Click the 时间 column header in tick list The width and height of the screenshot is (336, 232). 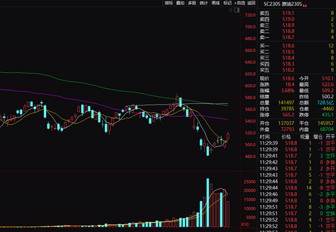click(264, 137)
